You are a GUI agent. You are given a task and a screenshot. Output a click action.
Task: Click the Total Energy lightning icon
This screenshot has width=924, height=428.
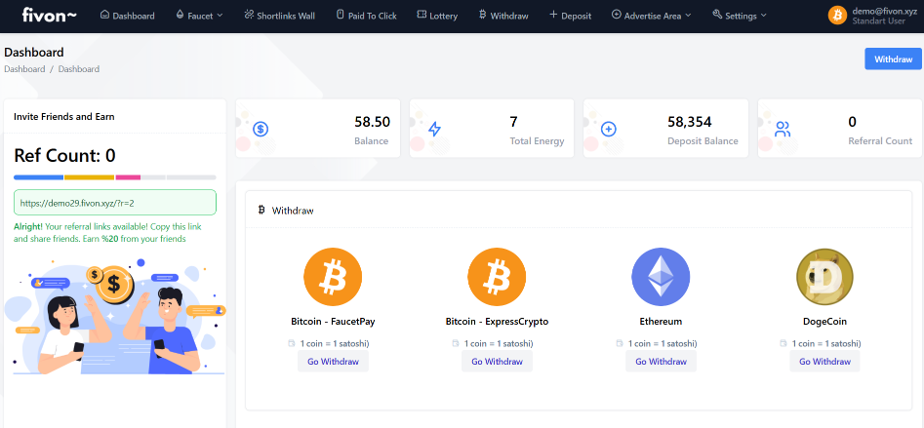click(x=434, y=129)
